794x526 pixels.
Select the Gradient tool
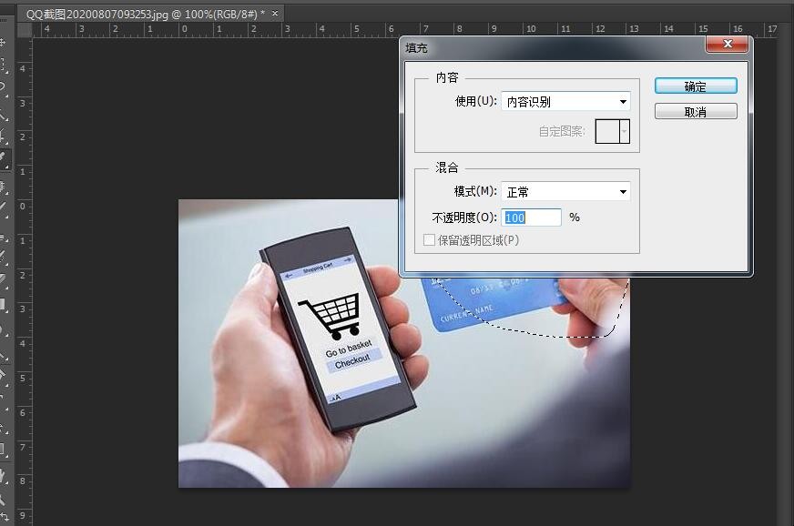(x=3, y=304)
